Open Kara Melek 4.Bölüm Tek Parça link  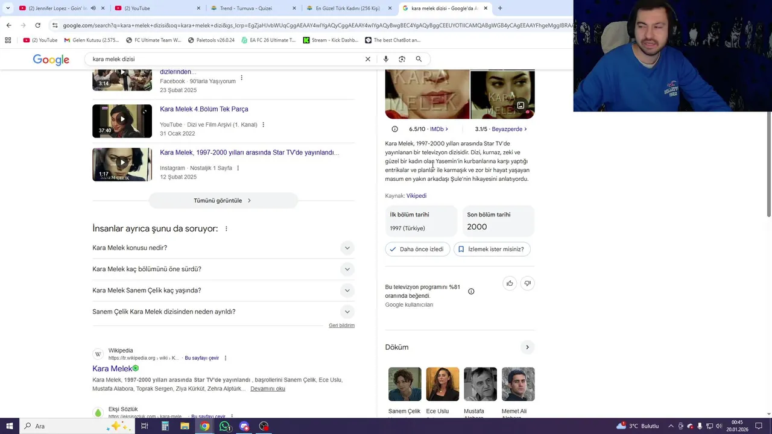pos(204,109)
